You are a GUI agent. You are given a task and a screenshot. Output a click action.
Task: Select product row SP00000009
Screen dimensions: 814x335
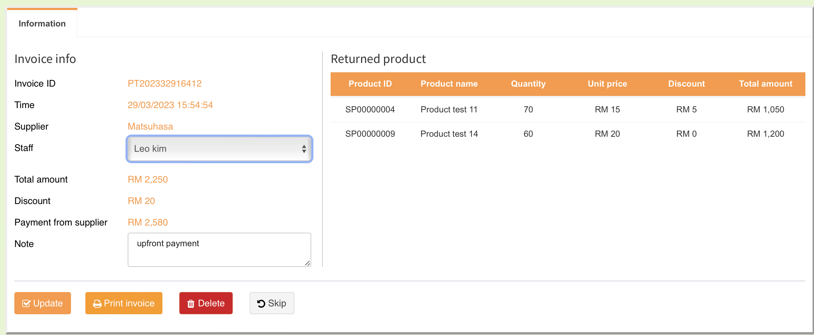click(370, 134)
